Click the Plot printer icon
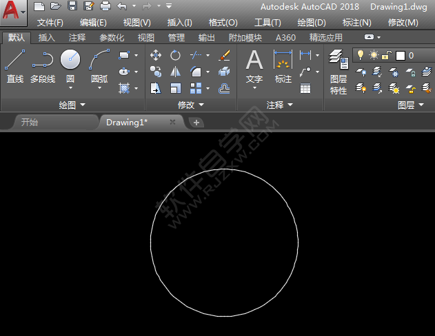The width and height of the screenshot is (435, 336). pos(105,6)
